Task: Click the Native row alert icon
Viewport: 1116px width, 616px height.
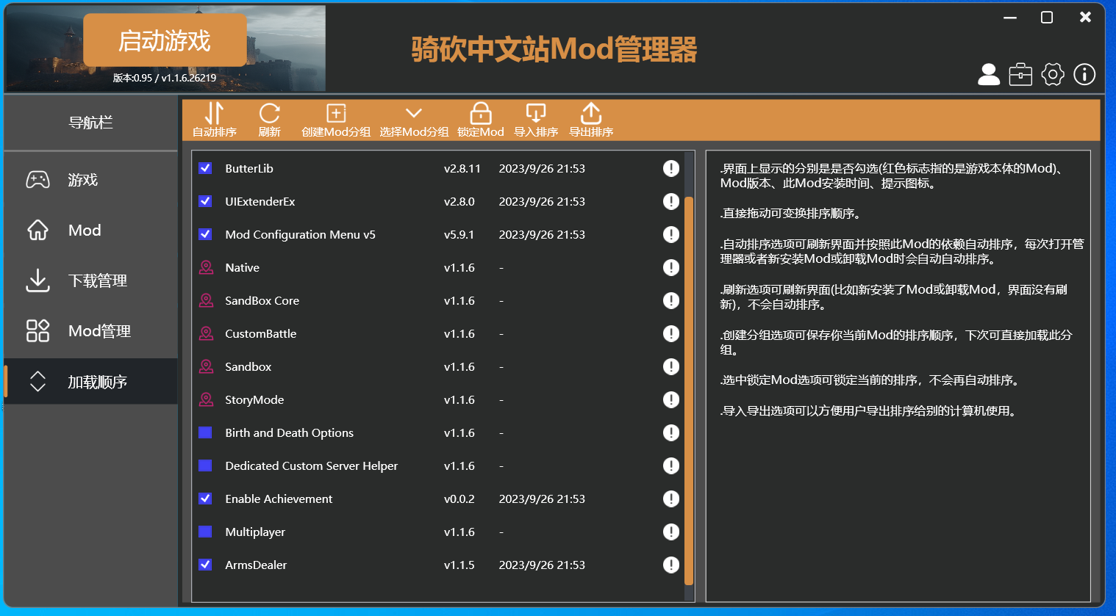Action: (x=671, y=267)
